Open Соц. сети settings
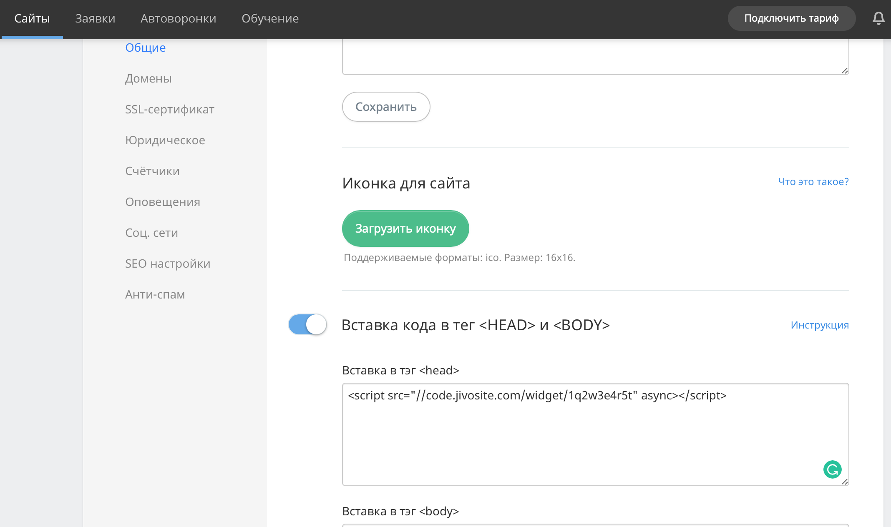891x527 pixels. 151,233
